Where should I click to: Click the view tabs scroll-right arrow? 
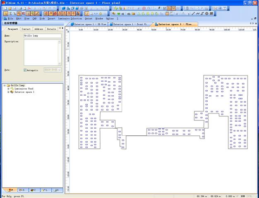[253, 24]
